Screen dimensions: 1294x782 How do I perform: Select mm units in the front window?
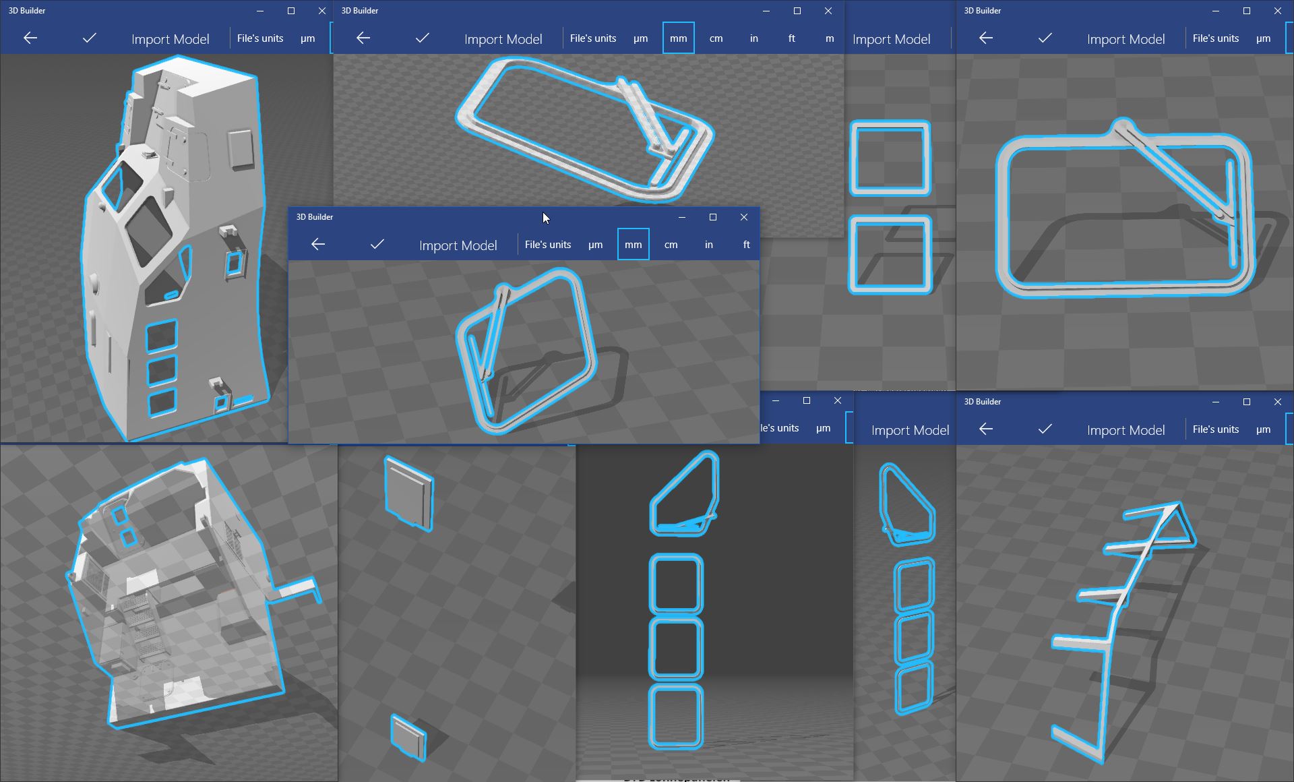tap(634, 245)
